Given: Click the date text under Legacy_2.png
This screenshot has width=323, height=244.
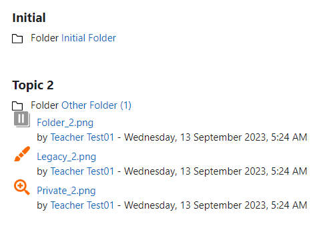Looking at the screenshot, I should tap(216, 171).
